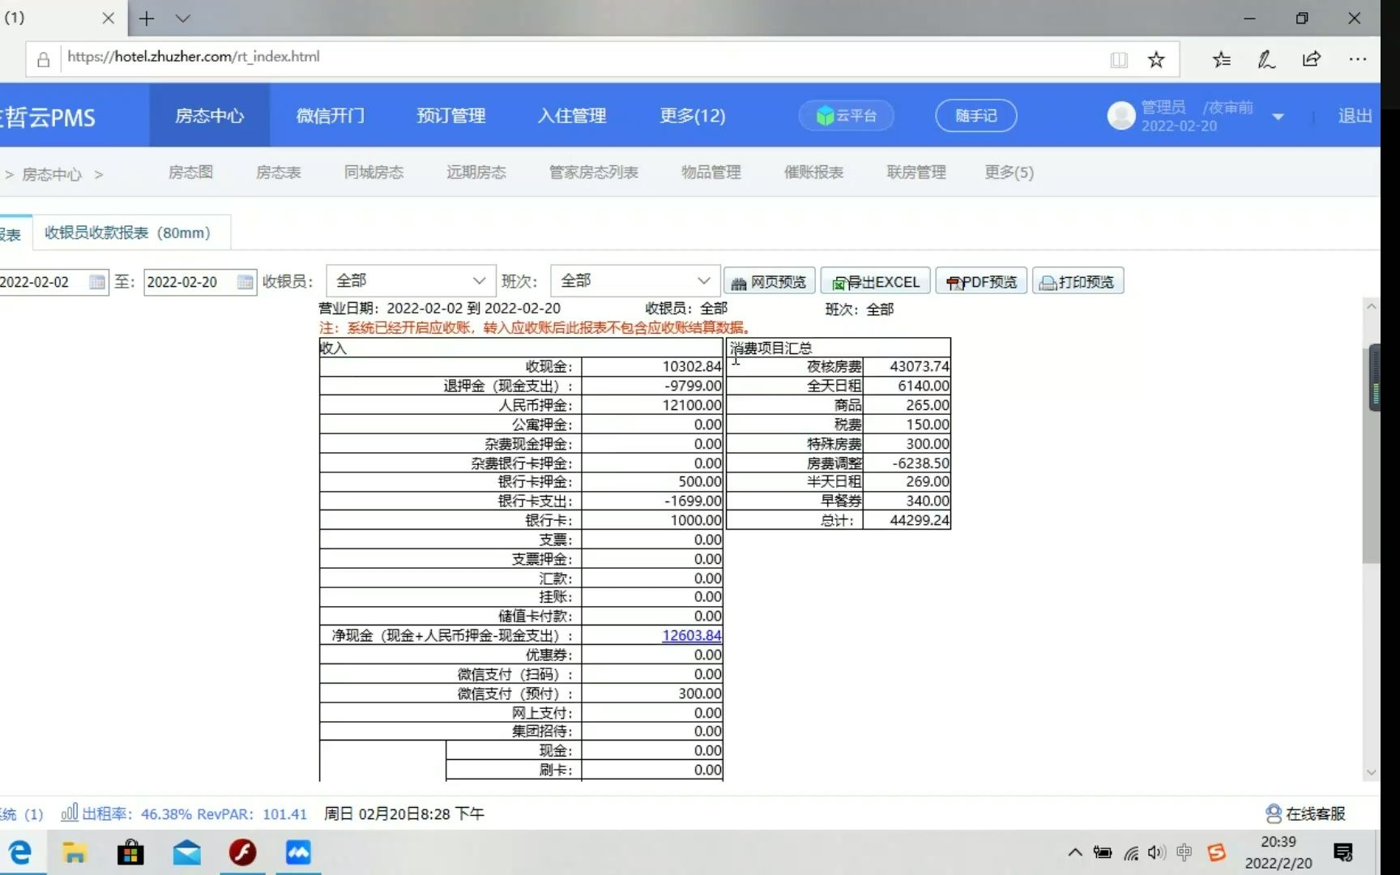Close the current browser tab
Screen dimensions: 1400x875
point(108,18)
